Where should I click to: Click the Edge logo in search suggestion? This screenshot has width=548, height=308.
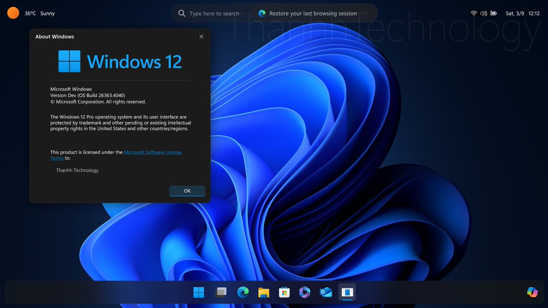coord(262,13)
